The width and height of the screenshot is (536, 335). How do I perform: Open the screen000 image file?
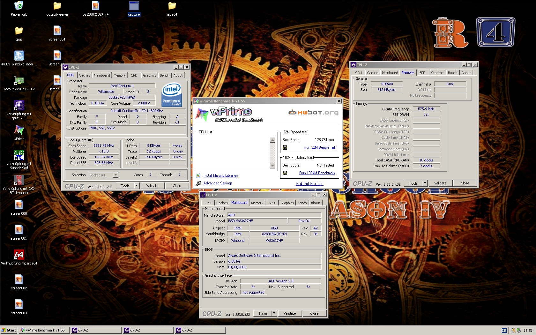click(x=19, y=205)
